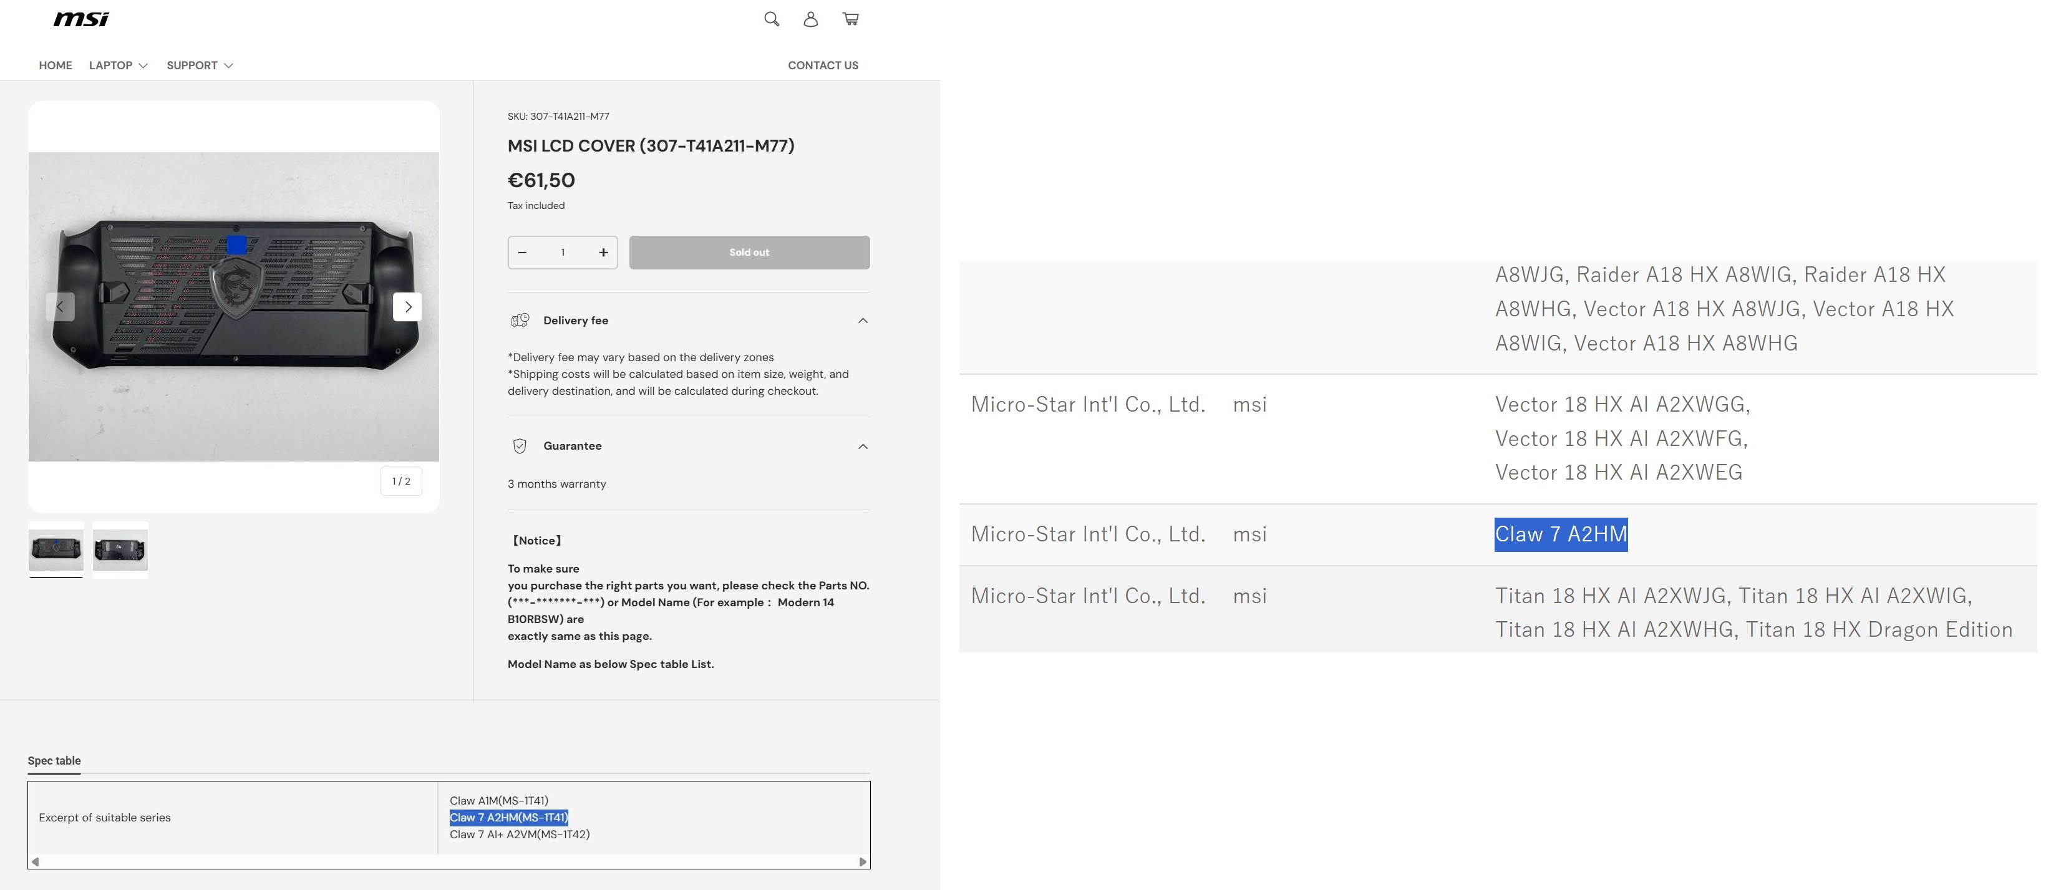Click the Sold out button

click(x=750, y=253)
